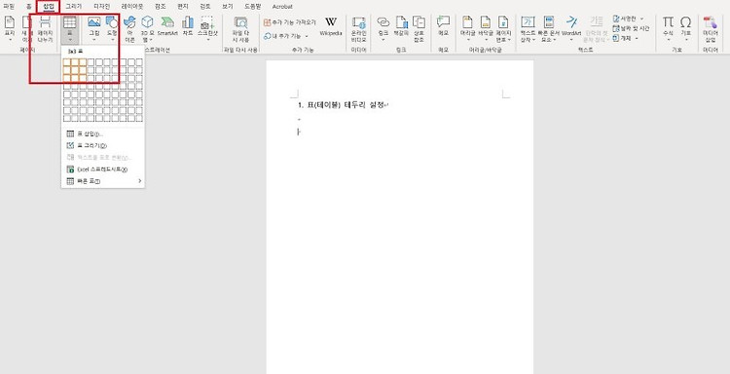The height and width of the screenshot is (374, 730).
Task: Switch to the 도움말 (Help) tab
Action: tap(253, 7)
